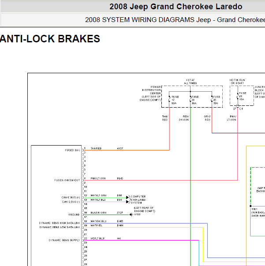Click the 'RED/ DK GRN' wire label

(x=184, y=118)
